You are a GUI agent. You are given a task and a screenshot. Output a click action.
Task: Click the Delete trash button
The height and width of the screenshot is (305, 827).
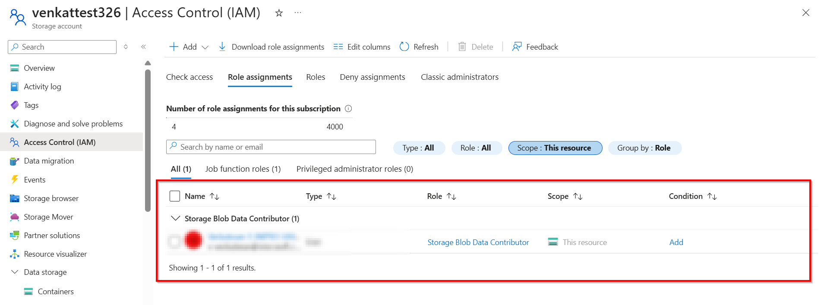point(475,47)
